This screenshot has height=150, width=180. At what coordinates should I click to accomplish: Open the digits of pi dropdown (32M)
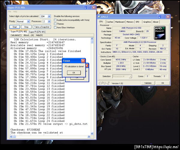[49, 16]
